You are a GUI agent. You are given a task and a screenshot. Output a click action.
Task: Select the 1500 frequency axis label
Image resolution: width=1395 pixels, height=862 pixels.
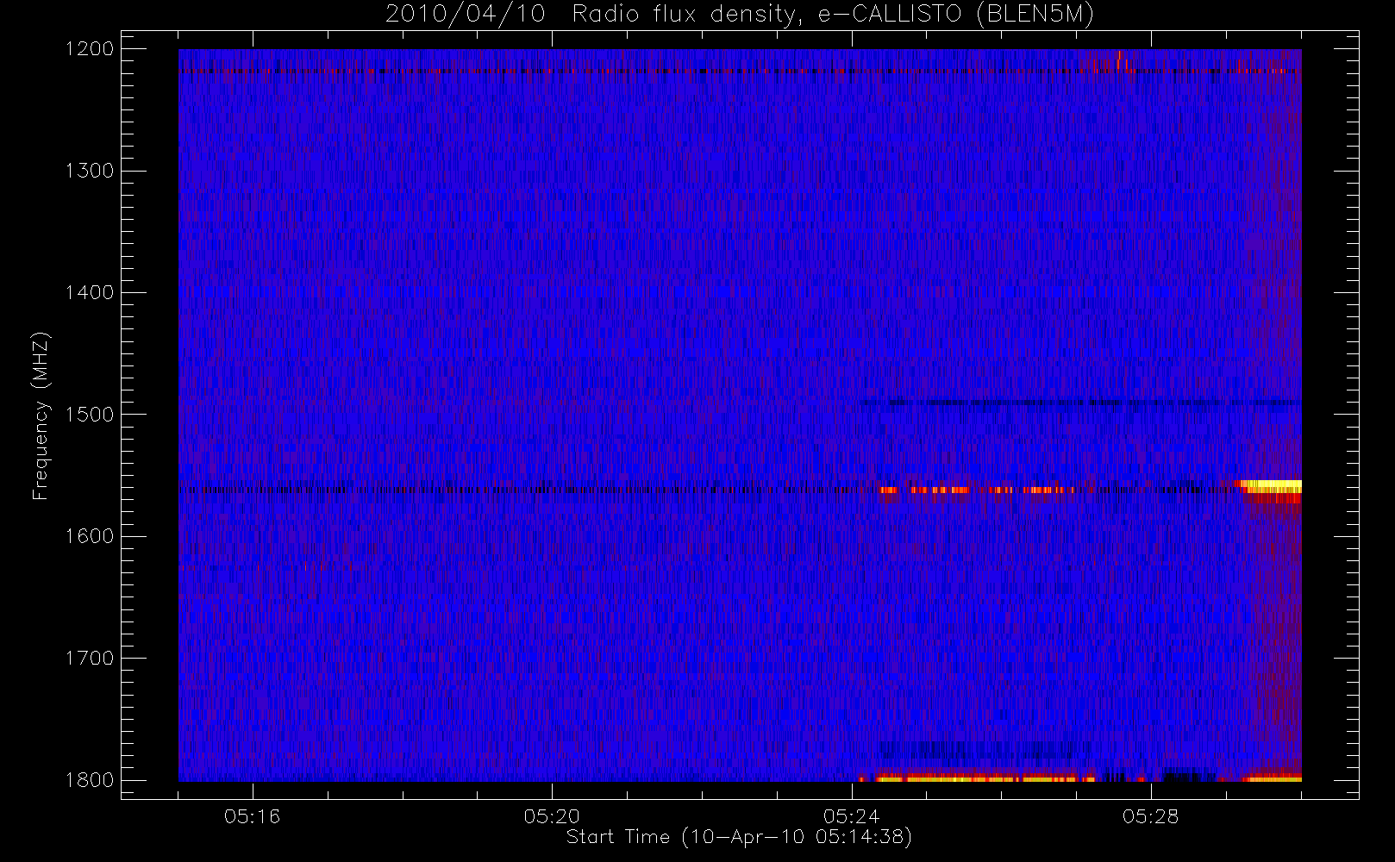90,415
